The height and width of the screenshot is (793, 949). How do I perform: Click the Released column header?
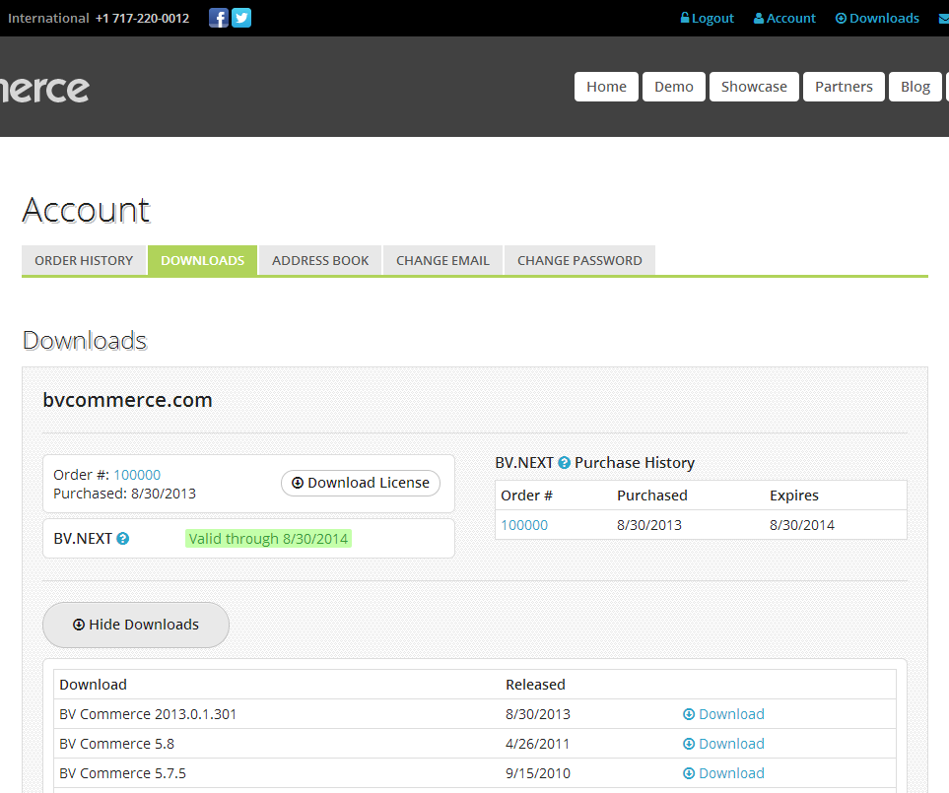(536, 685)
